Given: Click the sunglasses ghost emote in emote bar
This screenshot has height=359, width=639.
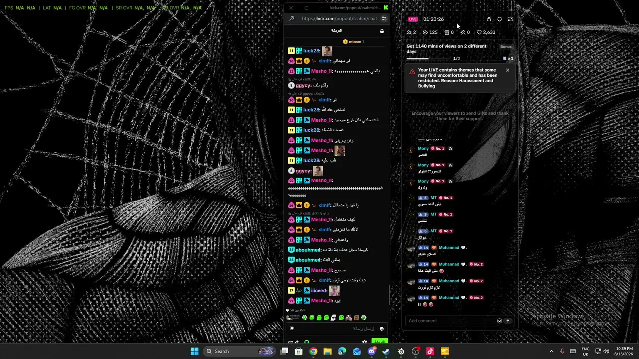Looking at the screenshot, I should point(334,318).
